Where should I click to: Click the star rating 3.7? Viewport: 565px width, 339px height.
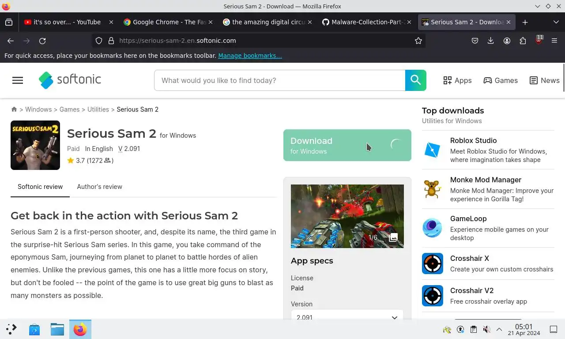tap(90, 161)
